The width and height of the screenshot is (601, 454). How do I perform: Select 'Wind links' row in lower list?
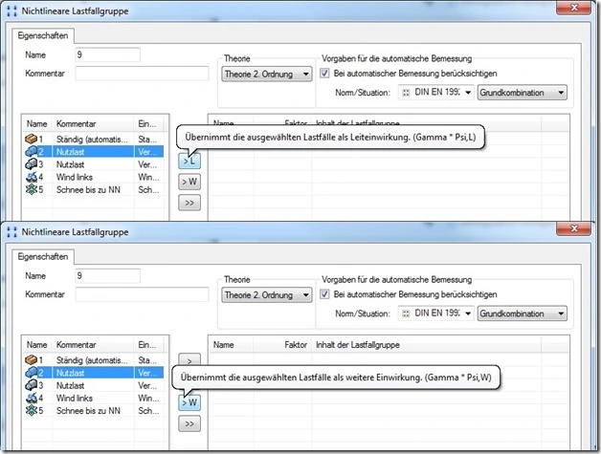[94, 398]
